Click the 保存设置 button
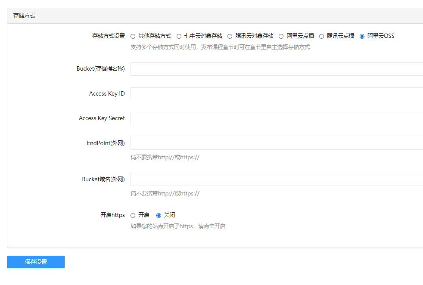This screenshot has width=423, height=285. [36, 262]
